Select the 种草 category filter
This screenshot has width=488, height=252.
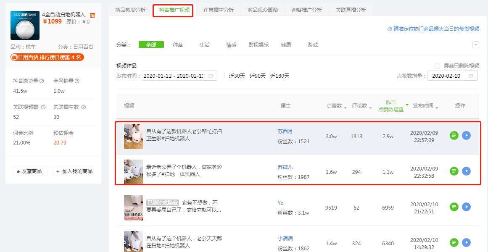178,45
